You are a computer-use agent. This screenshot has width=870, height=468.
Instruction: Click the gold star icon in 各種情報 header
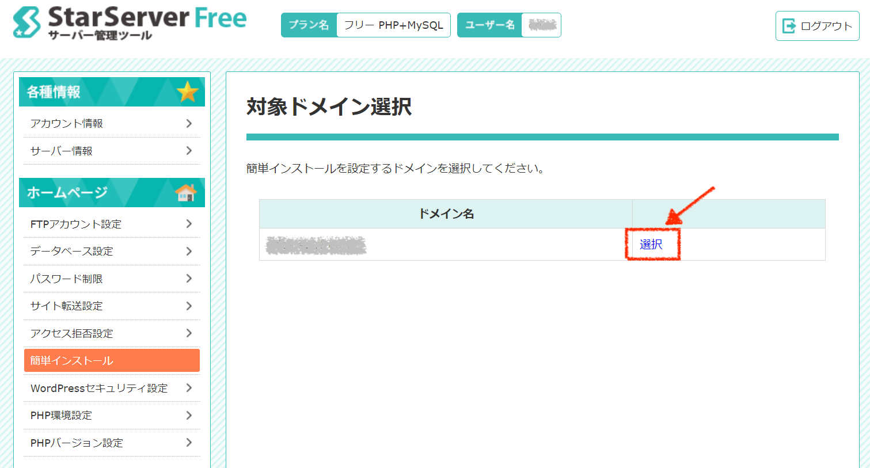point(187,92)
